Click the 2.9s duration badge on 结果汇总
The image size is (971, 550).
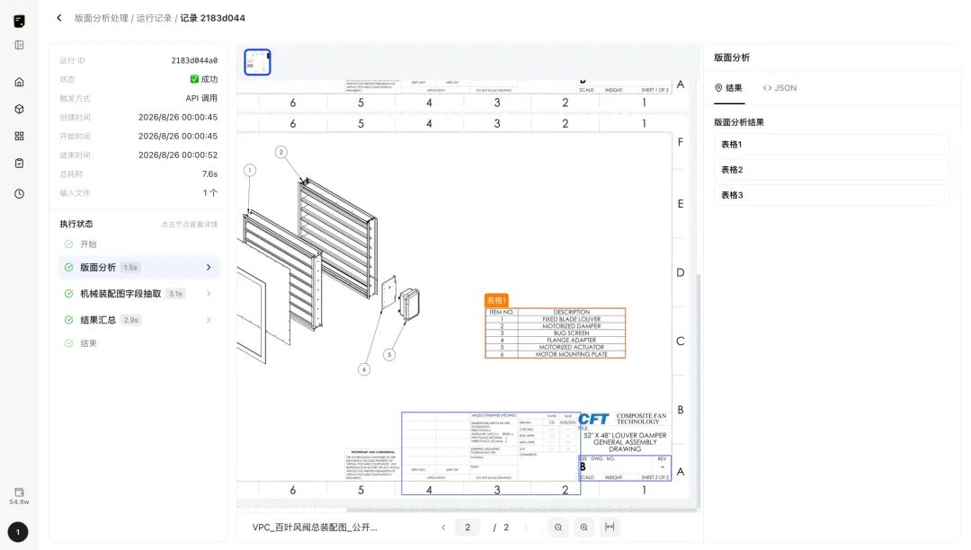tap(130, 320)
